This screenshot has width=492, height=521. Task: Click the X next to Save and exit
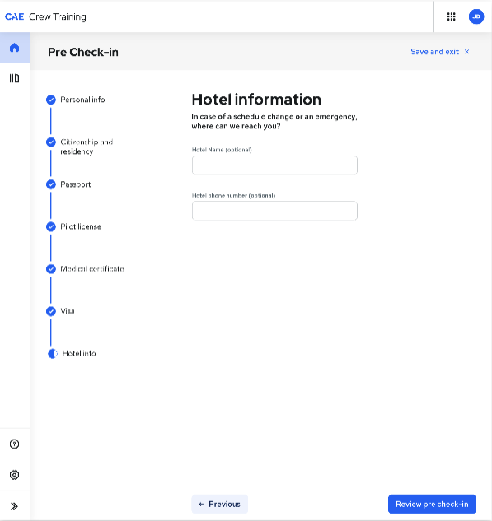pyautogui.click(x=466, y=52)
